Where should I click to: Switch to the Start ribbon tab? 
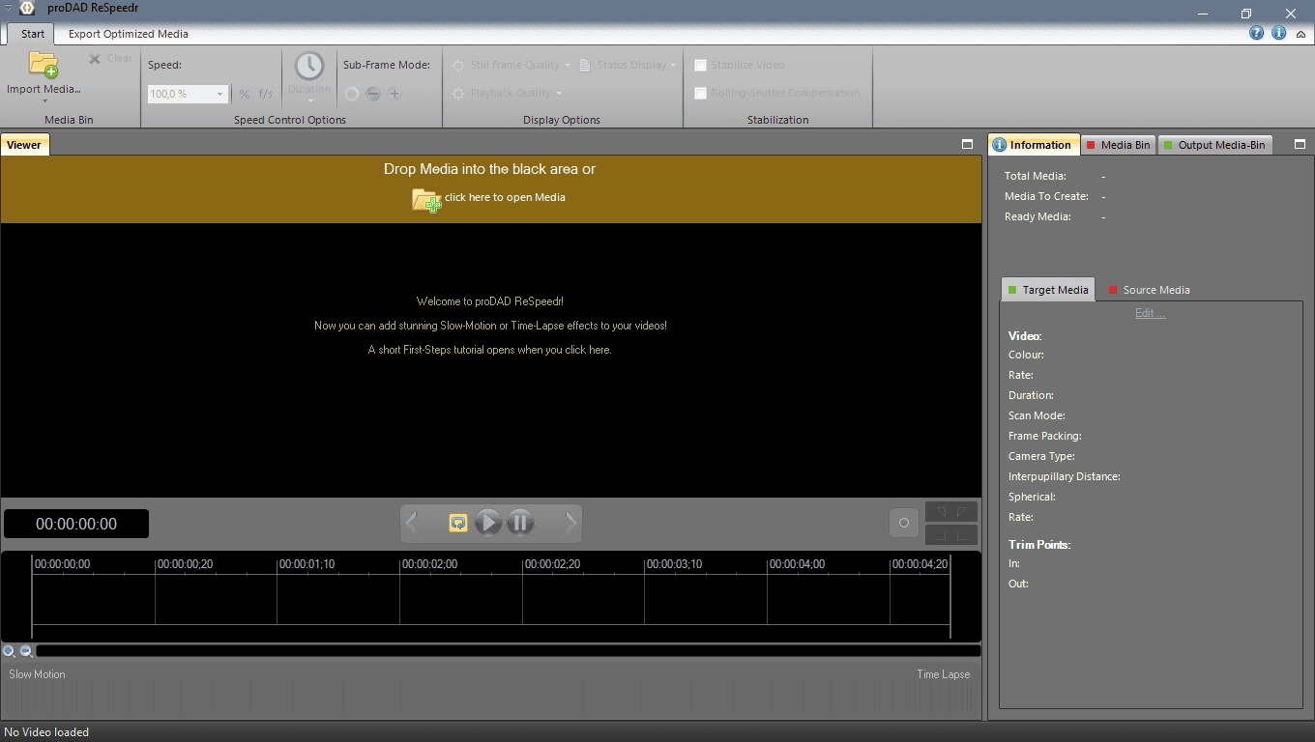33,34
